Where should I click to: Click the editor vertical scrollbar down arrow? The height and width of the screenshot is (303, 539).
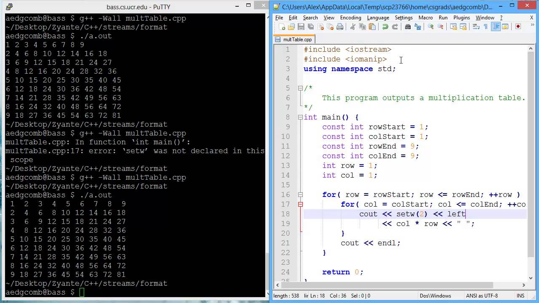pos(531,278)
